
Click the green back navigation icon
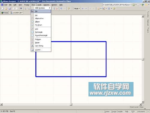133,5
